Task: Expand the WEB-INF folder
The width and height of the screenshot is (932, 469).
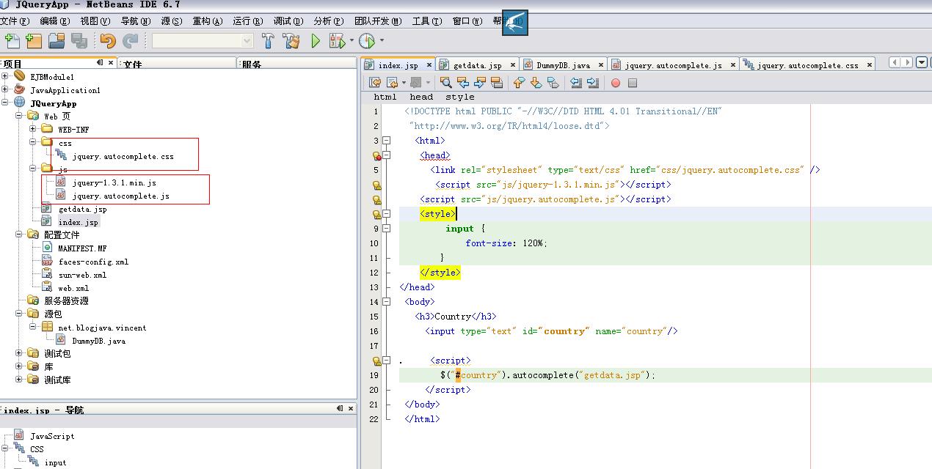Action: [33, 130]
